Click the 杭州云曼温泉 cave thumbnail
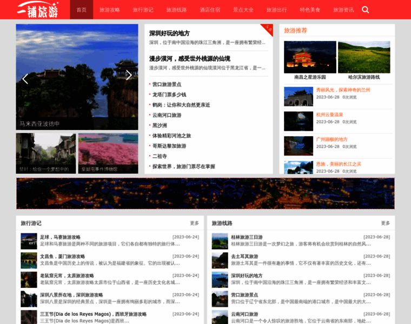The width and height of the screenshot is (411, 324). click(x=299, y=121)
